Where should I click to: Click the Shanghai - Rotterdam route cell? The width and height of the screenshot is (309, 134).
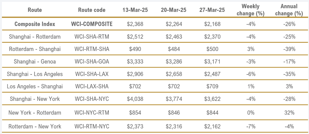point(35,37)
